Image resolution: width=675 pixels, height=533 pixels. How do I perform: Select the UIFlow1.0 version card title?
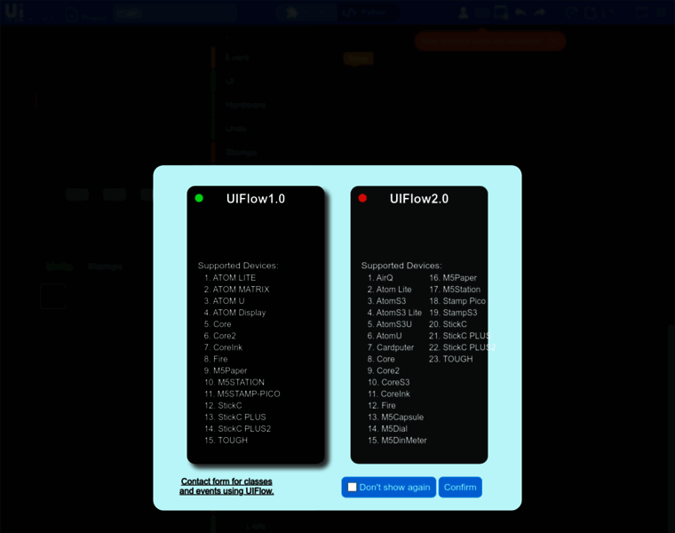click(255, 198)
